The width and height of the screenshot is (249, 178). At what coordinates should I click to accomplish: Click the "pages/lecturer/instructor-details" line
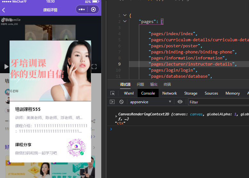point(192,64)
